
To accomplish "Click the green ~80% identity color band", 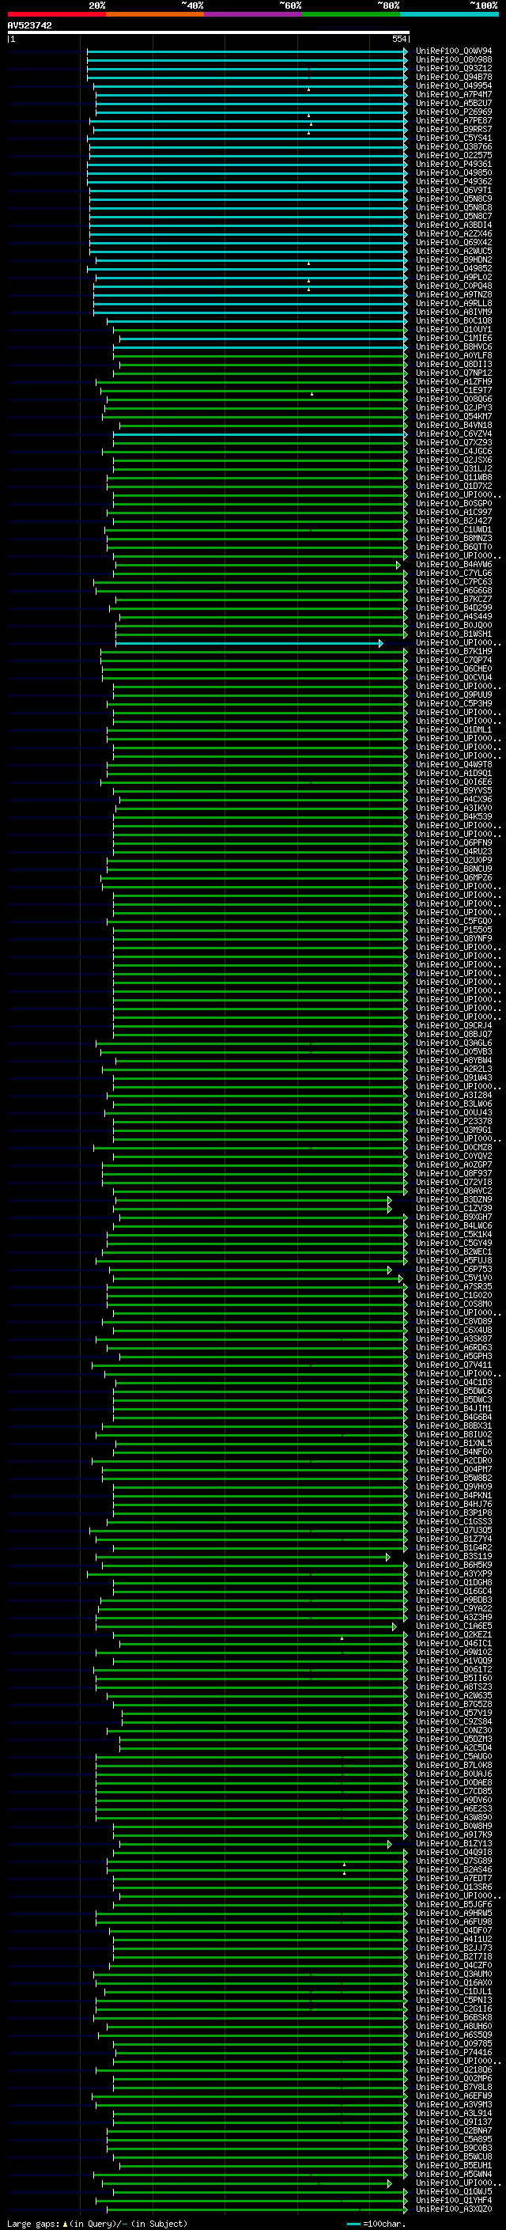I will [x=351, y=14].
